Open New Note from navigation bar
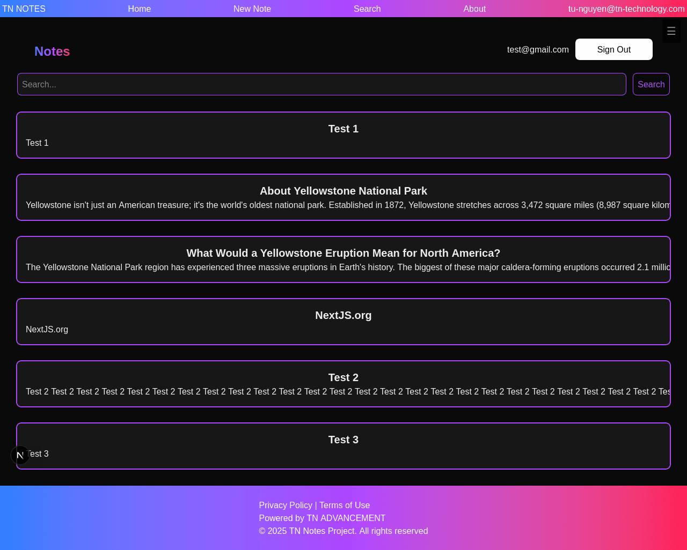 (252, 9)
